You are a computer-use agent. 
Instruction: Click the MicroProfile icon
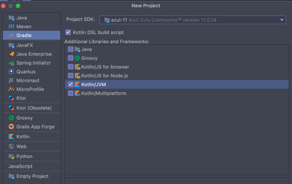11,89
